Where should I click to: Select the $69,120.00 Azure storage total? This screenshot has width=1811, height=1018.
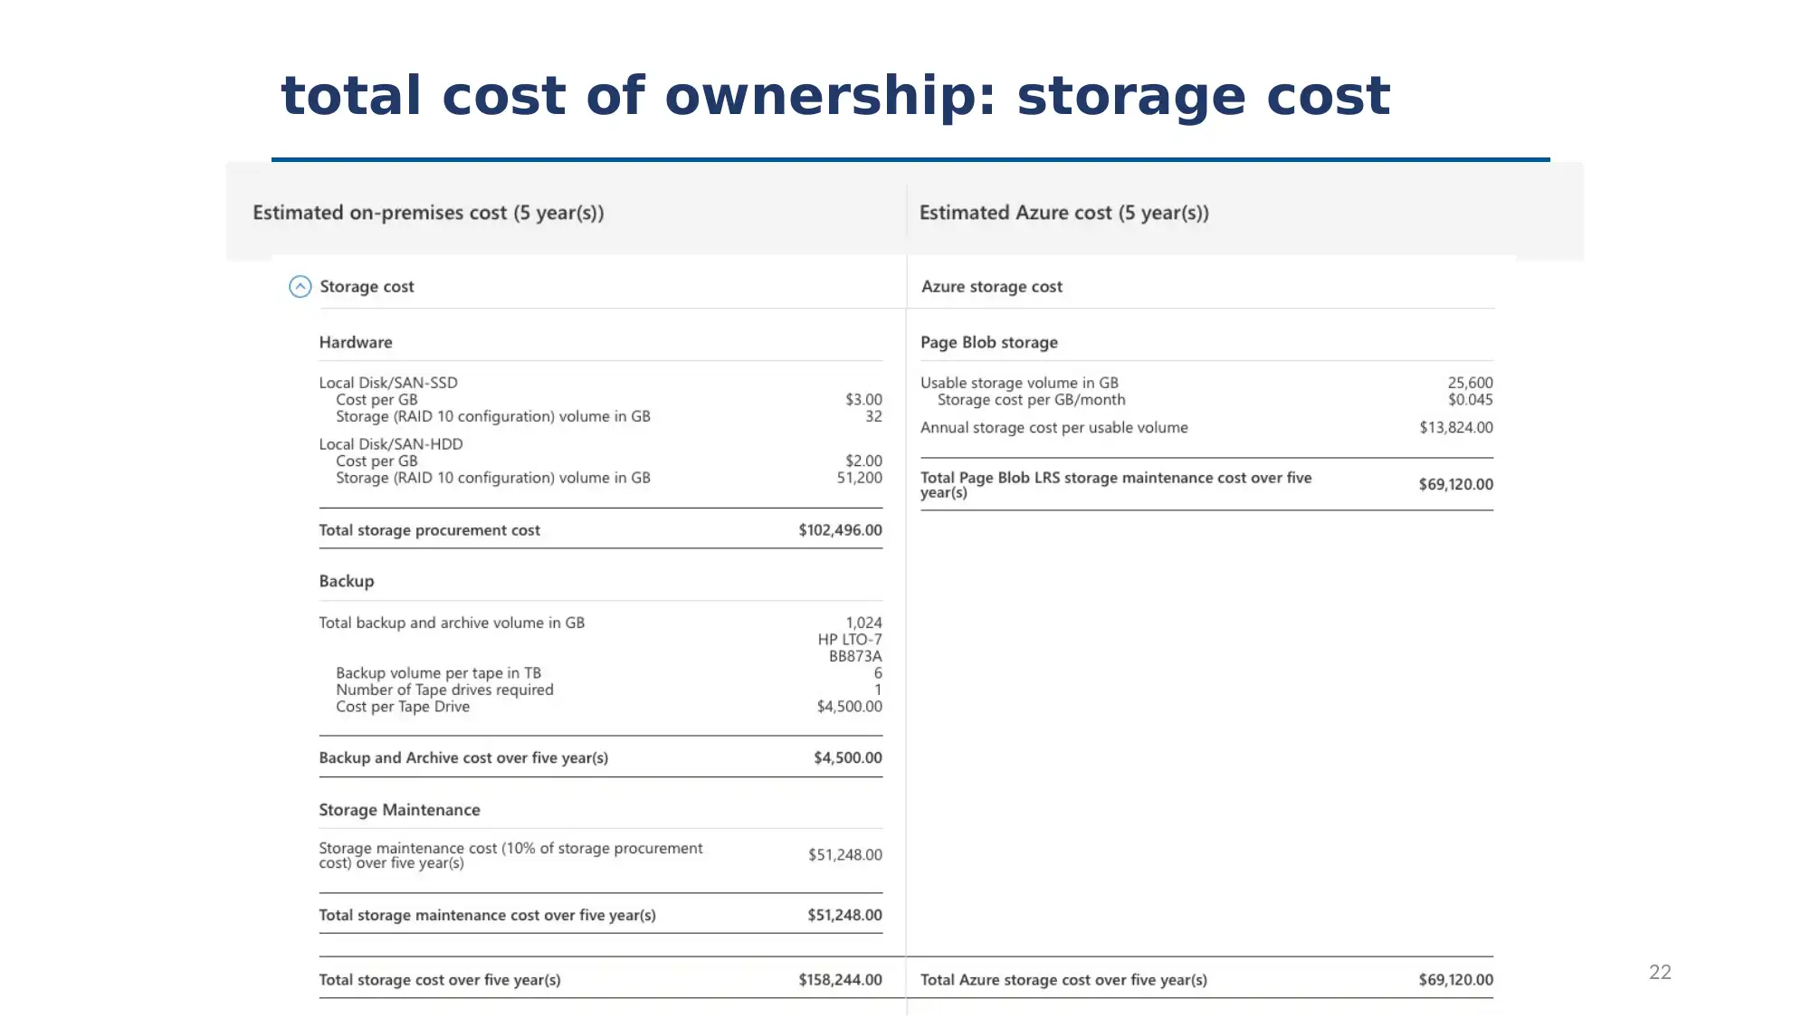(x=1455, y=980)
